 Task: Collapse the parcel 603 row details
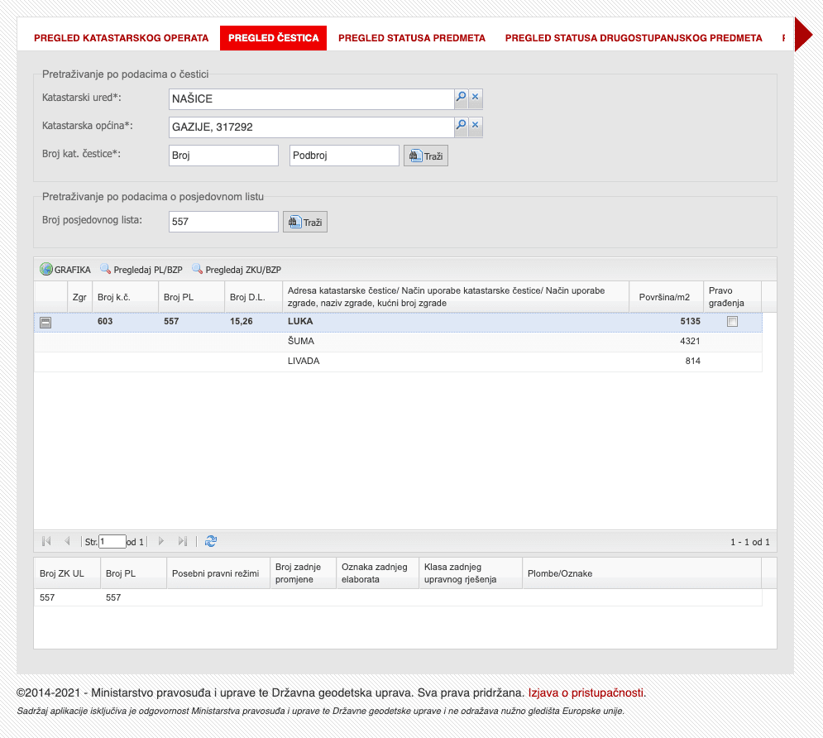(46, 323)
